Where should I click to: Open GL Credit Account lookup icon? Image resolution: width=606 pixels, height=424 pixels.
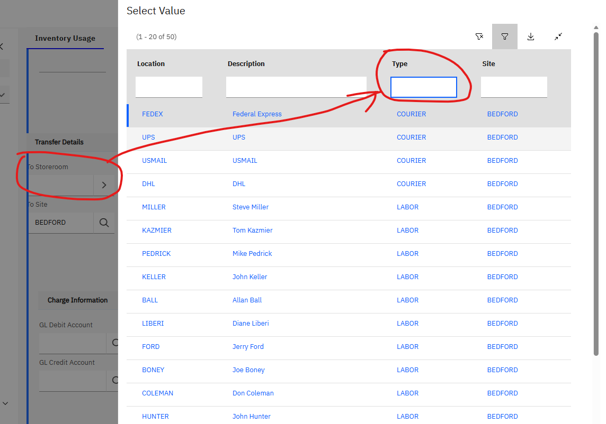click(x=113, y=380)
